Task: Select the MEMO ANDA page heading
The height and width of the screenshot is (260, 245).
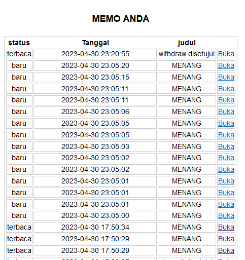Action: 121,19
